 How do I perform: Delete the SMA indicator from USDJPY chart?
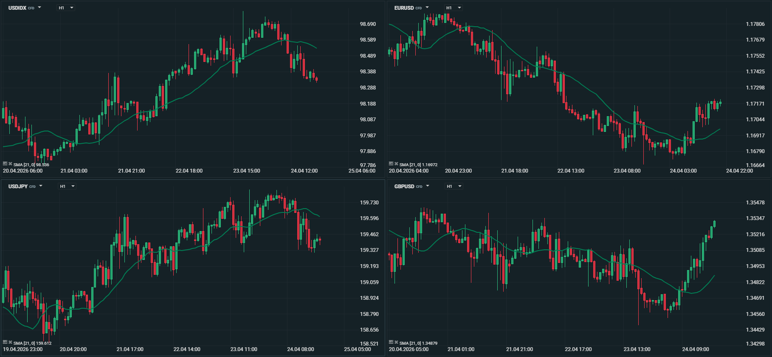click(x=10, y=343)
